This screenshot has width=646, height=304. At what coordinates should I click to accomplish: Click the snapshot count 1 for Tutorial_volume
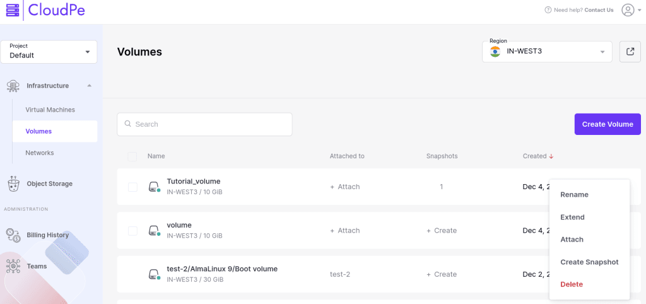[x=441, y=187]
